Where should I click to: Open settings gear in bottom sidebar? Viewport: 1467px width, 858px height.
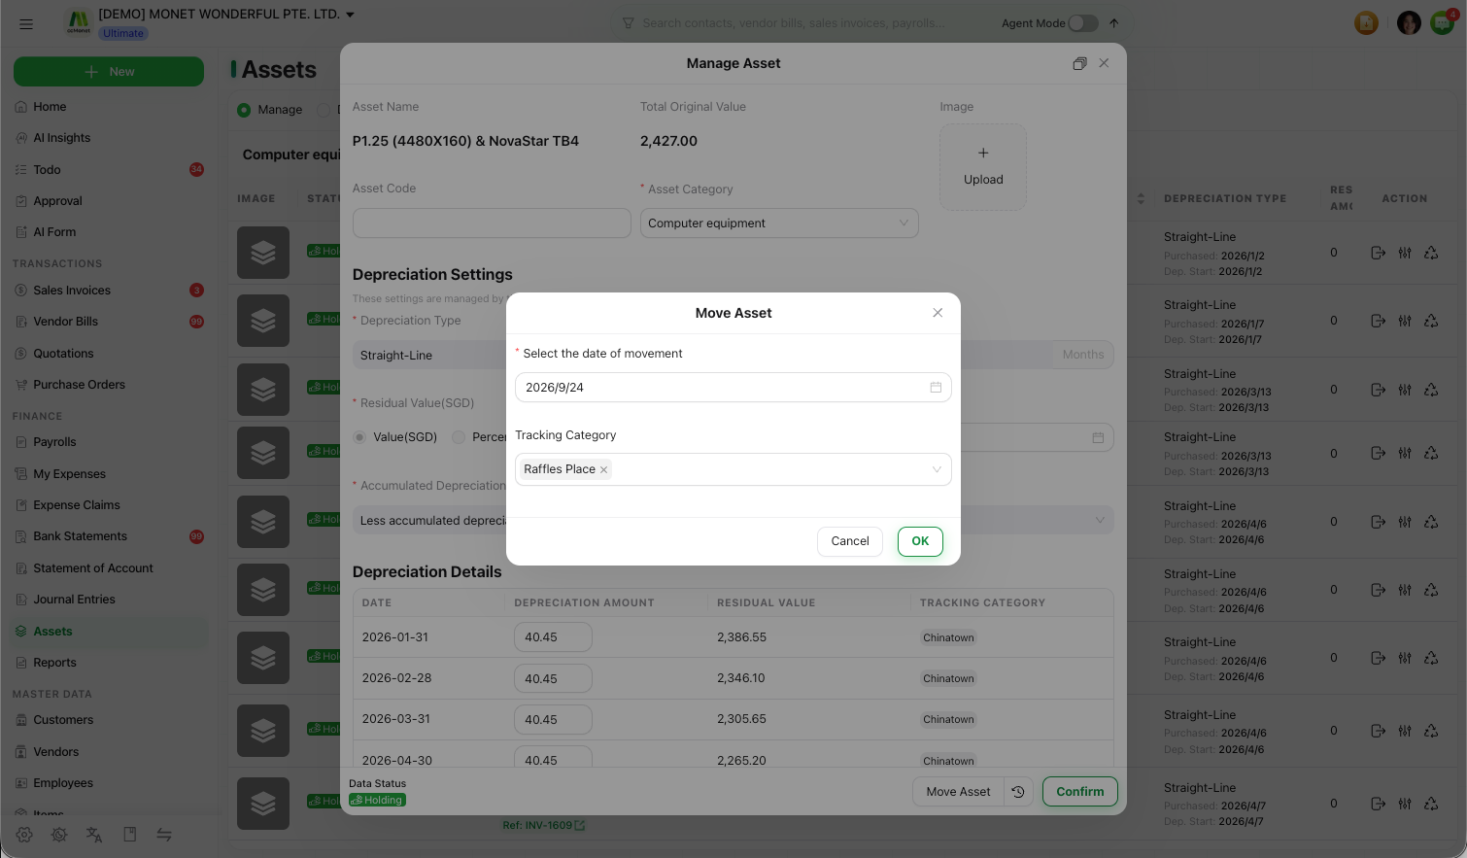(x=24, y=835)
